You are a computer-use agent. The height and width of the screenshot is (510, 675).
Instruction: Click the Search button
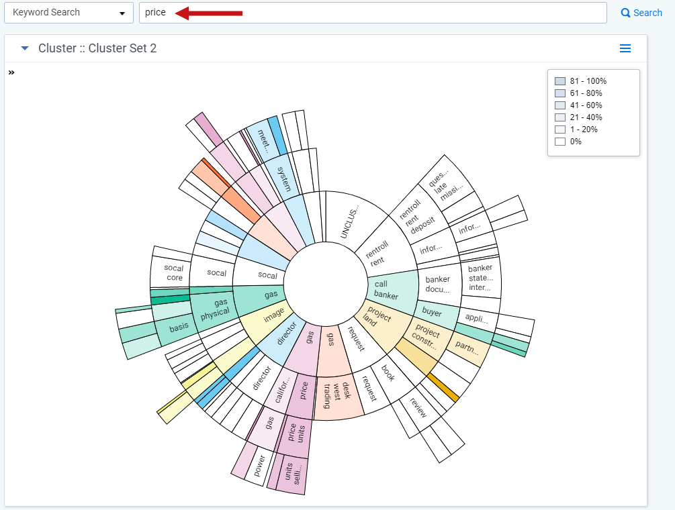(641, 13)
